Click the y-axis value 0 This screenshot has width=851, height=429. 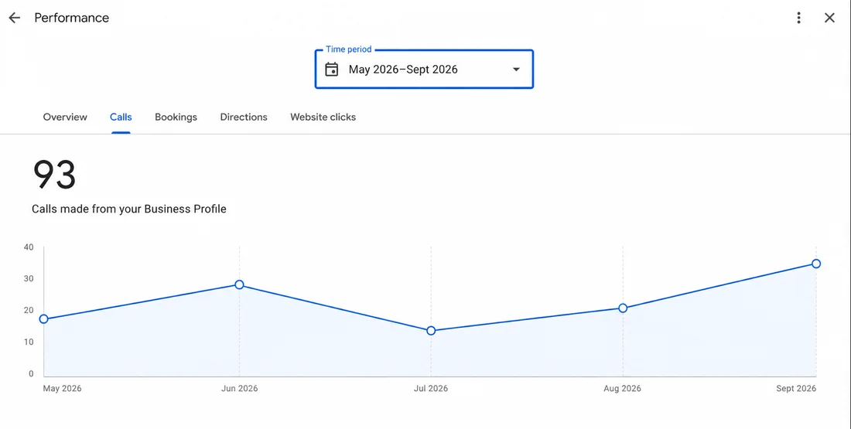[31, 373]
